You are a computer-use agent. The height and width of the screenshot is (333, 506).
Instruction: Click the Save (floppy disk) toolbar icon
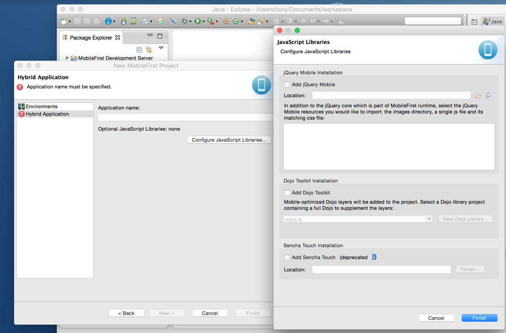pos(77,21)
